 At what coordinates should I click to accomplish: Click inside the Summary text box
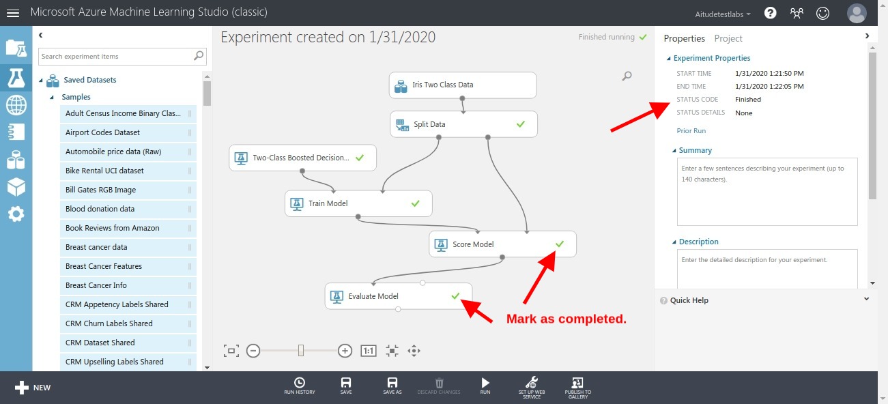click(766, 191)
